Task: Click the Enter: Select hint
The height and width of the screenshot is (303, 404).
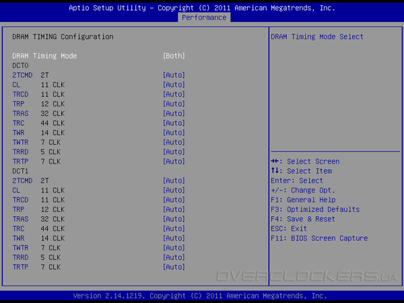Action: 297,180
